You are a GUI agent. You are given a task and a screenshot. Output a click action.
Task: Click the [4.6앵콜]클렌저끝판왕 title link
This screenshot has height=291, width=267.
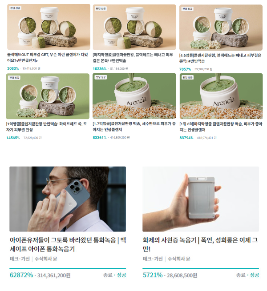(220, 58)
